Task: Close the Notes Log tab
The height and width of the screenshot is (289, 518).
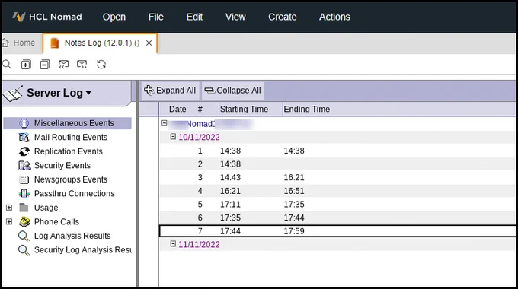Action: click(149, 43)
